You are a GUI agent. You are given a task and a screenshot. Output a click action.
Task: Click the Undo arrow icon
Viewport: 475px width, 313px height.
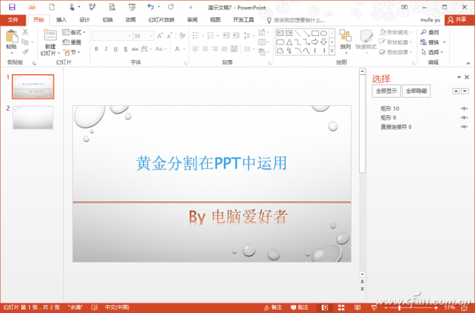click(150, 6)
